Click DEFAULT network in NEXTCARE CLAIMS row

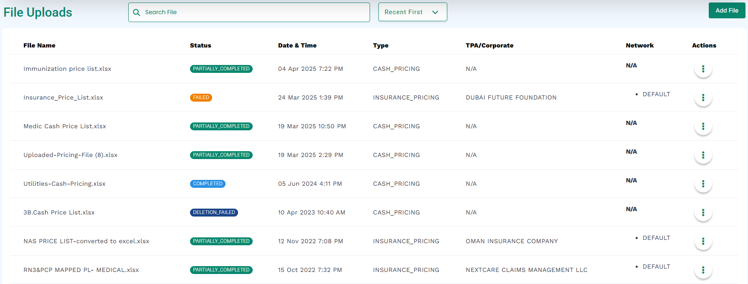[656, 267]
